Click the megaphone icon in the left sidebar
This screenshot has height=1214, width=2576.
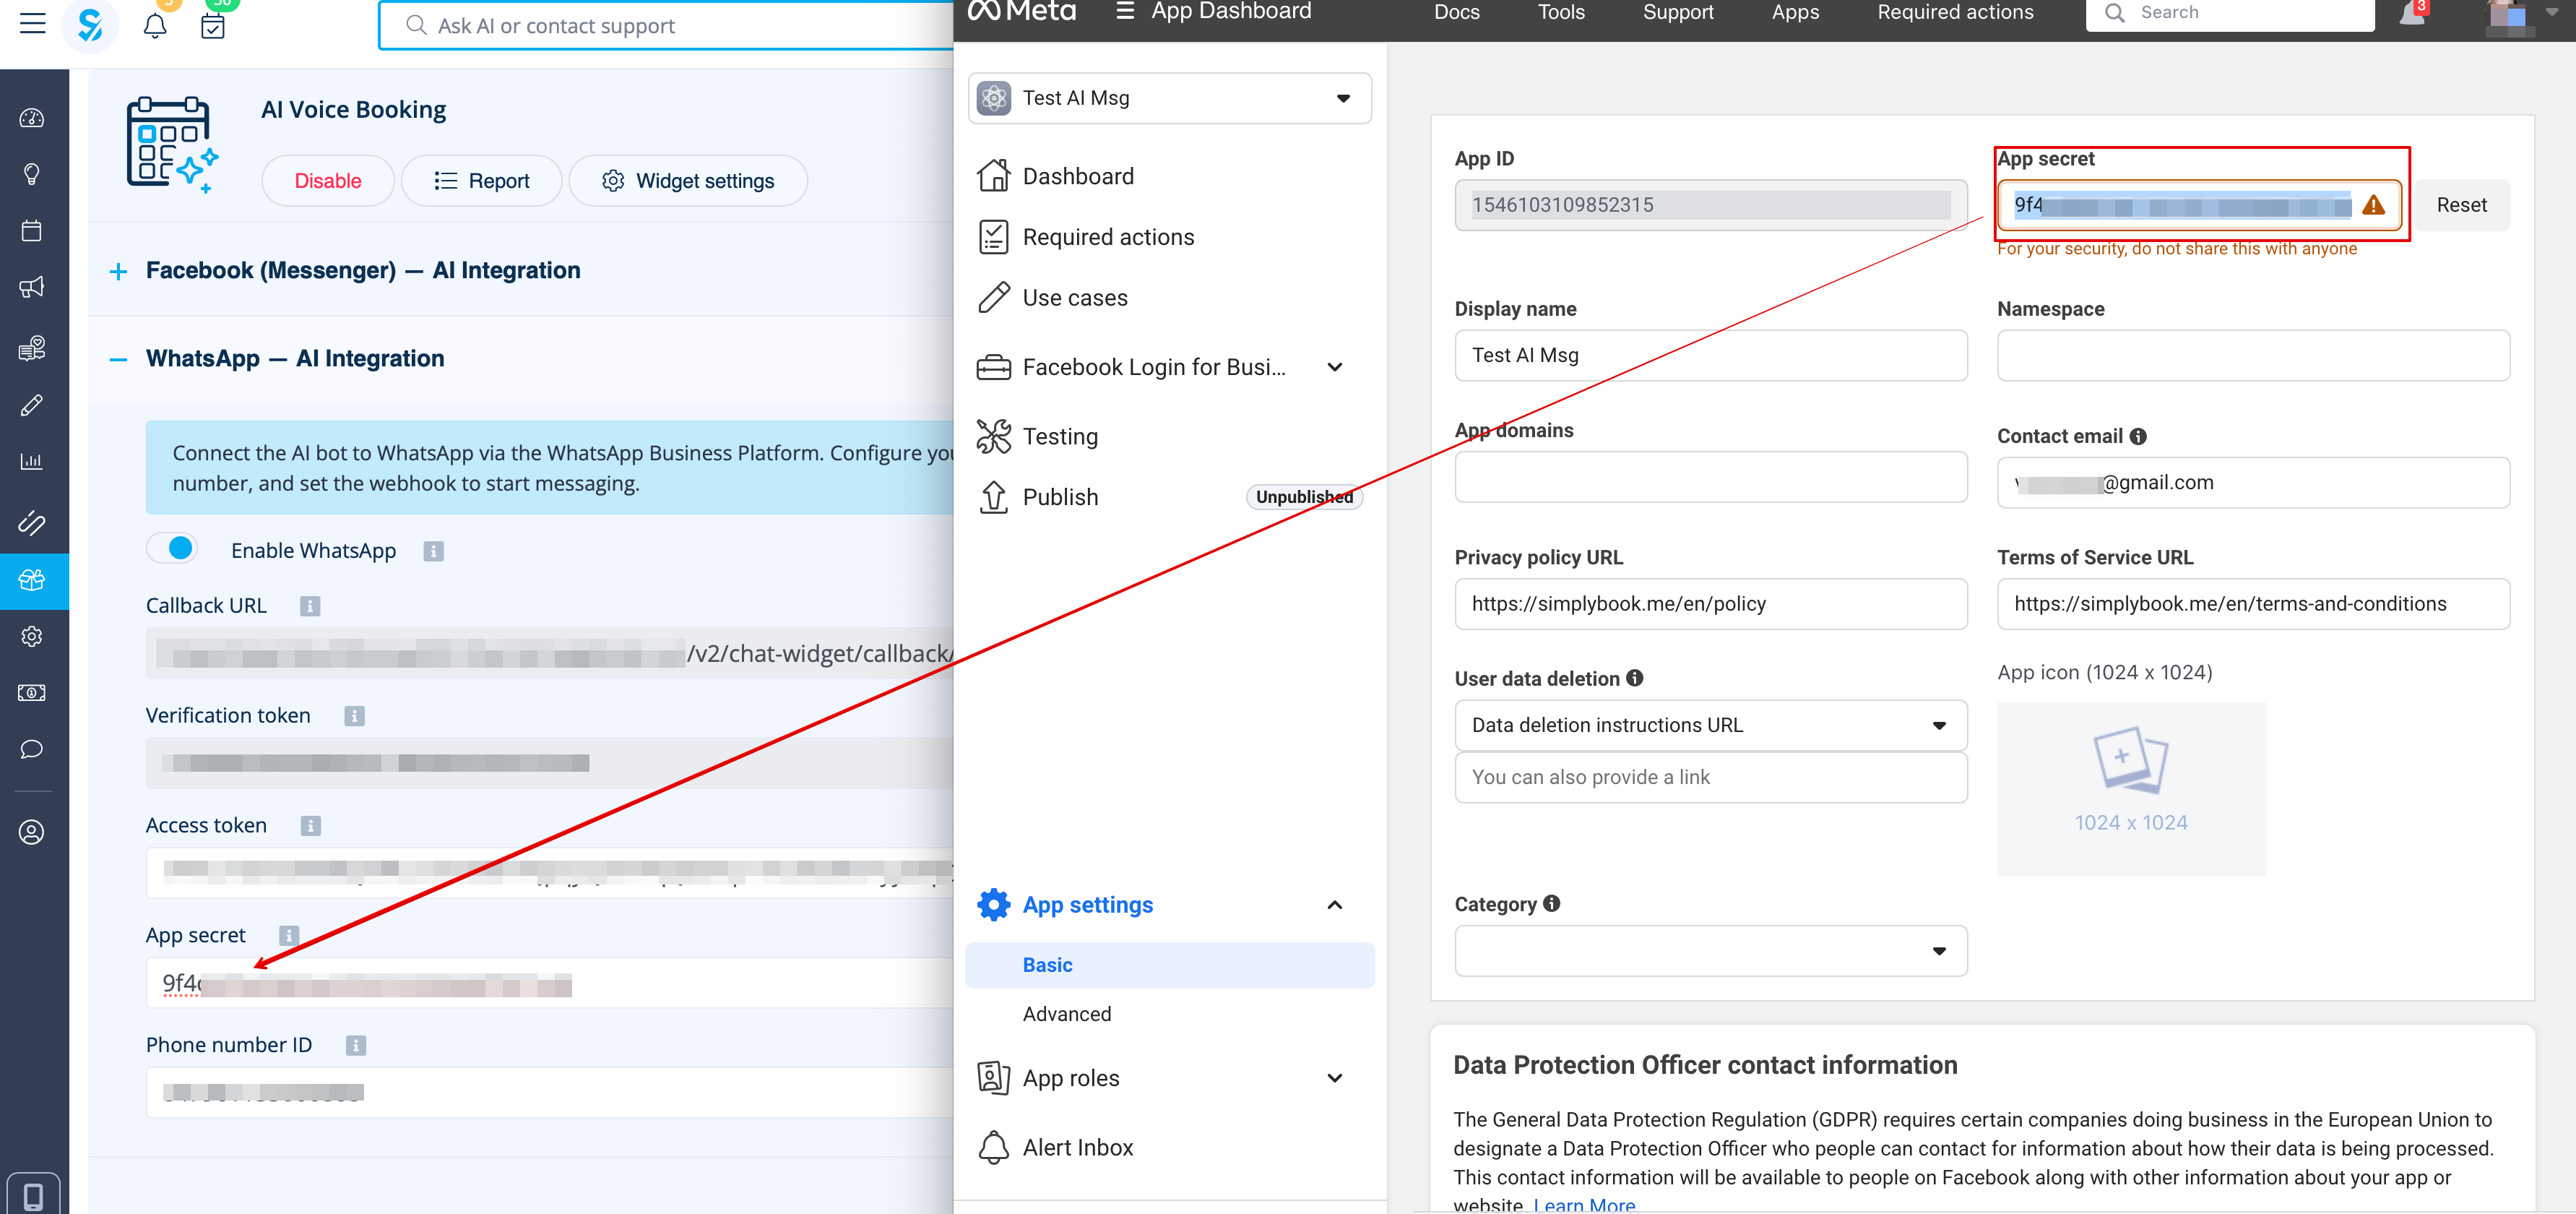[32, 288]
